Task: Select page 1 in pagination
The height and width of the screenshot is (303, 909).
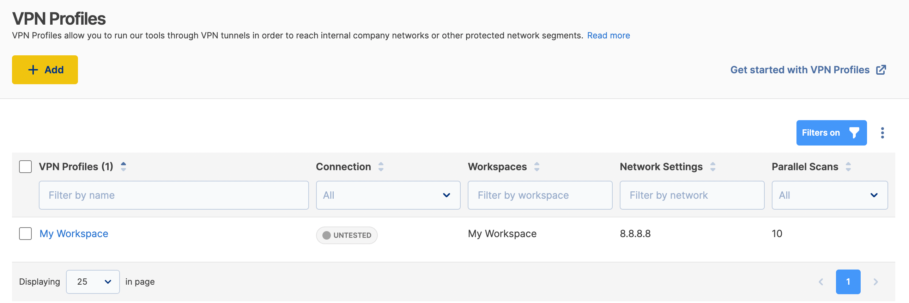Action: point(848,282)
